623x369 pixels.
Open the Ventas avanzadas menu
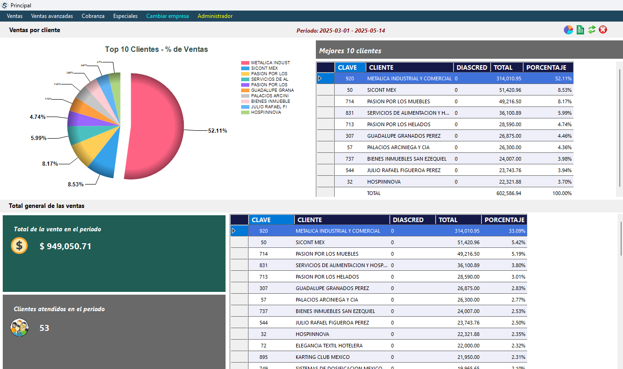point(52,16)
